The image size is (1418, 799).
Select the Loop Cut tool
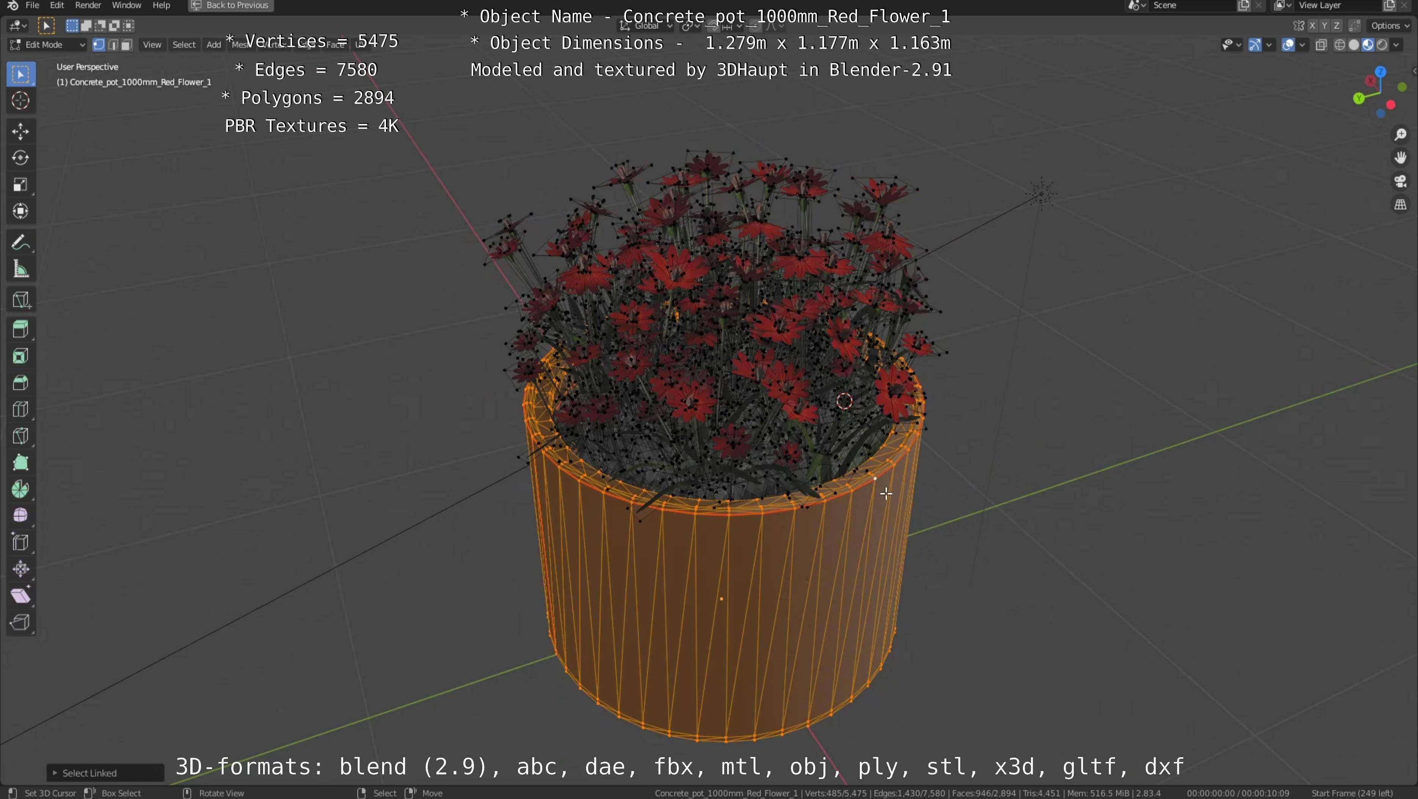pyautogui.click(x=21, y=409)
